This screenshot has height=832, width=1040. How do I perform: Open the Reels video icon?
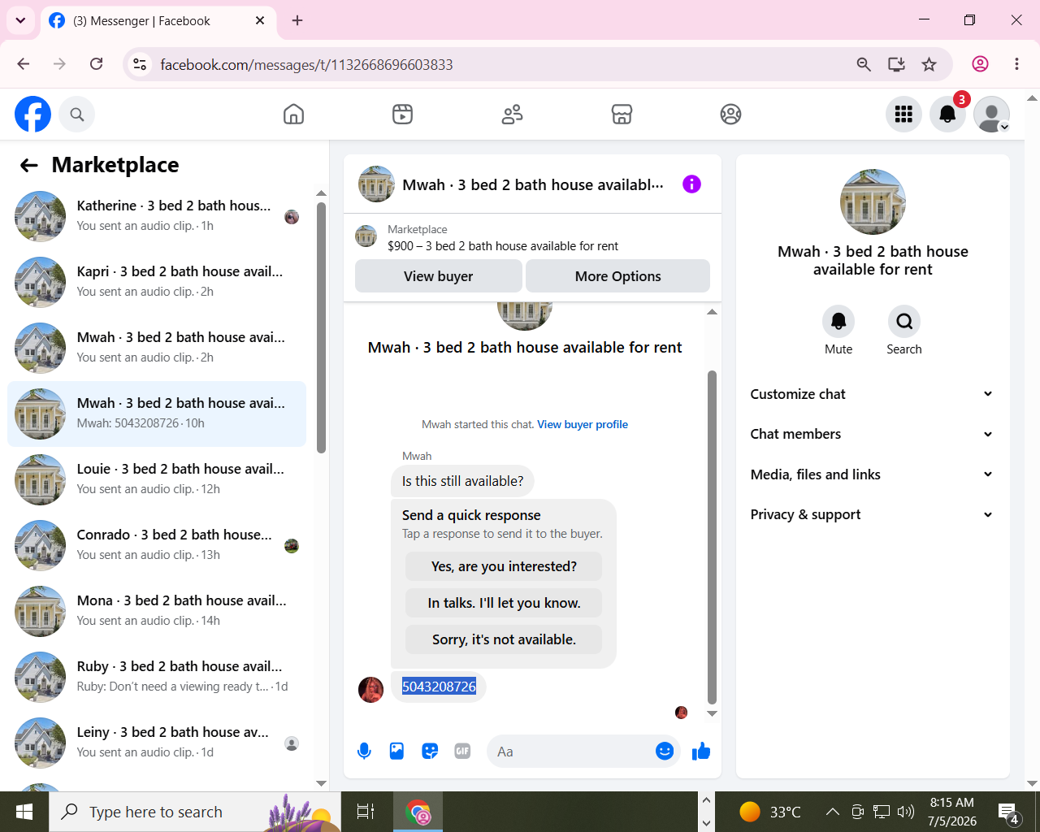(x=402, y=115)
